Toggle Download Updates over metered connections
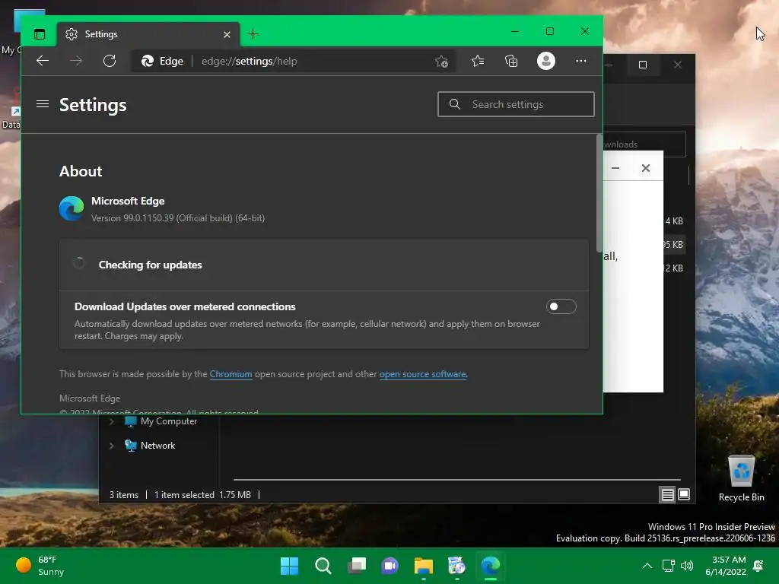Viewport: 779px width, 584px height. [561, 307]
